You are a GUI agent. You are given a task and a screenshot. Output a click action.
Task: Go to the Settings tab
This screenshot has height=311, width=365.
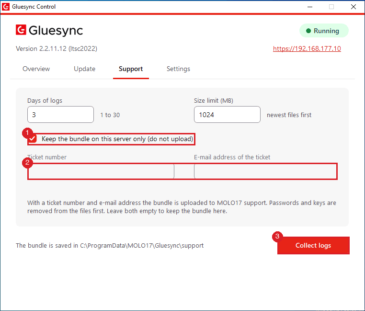click(x=178, y=69)
